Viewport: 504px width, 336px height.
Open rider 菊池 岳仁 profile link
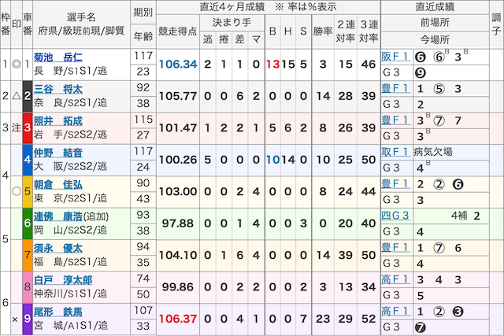(57, 57)
